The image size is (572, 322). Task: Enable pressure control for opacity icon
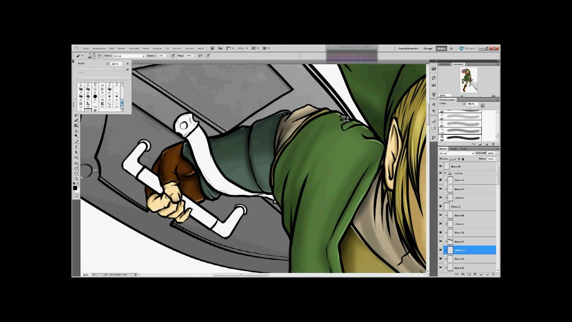click(x=172, y=56)
